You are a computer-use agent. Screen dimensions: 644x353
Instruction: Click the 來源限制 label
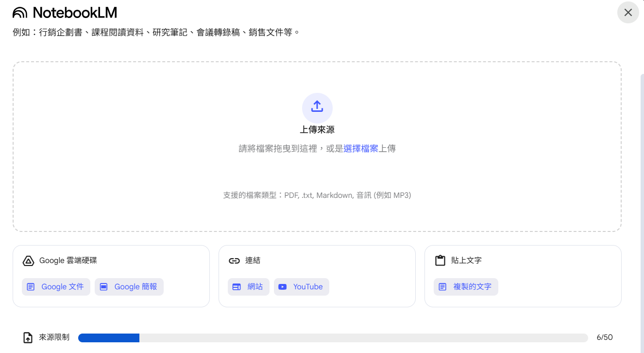[54, 337]
